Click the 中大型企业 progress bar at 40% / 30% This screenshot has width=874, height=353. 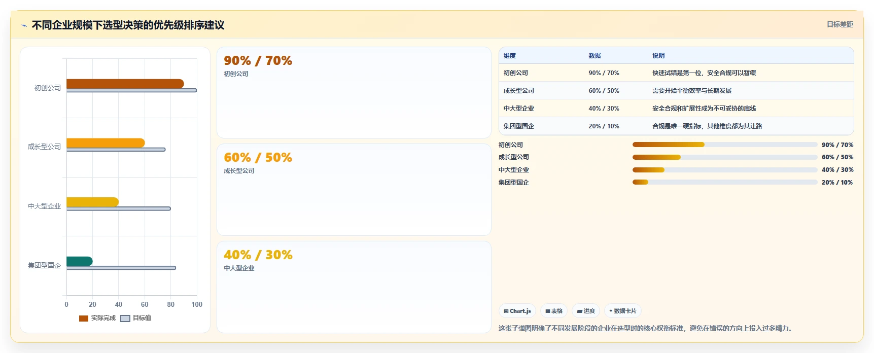click(725, 170)
